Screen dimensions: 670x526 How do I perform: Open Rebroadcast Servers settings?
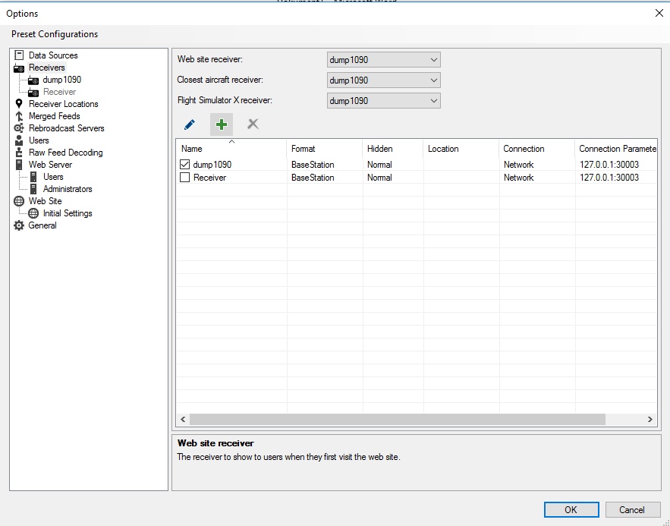coord(66,128)
